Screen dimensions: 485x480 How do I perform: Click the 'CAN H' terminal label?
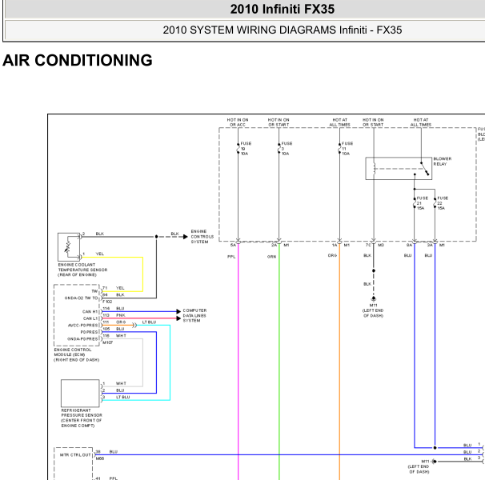pyautogui.click(x=90, y=311)
